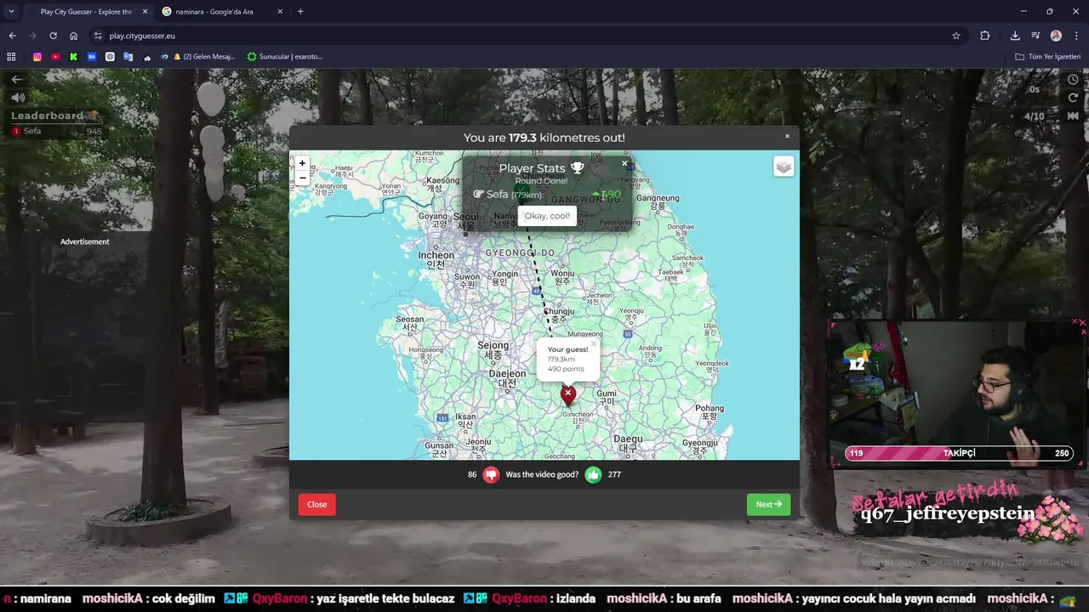Click the Sefa leaderboard entry

coord(56,131)
